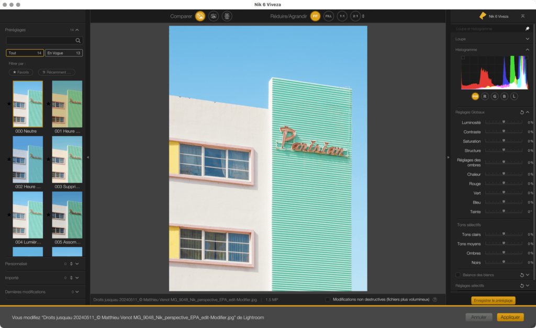Click the Chaleur slider

click(504, 174)
